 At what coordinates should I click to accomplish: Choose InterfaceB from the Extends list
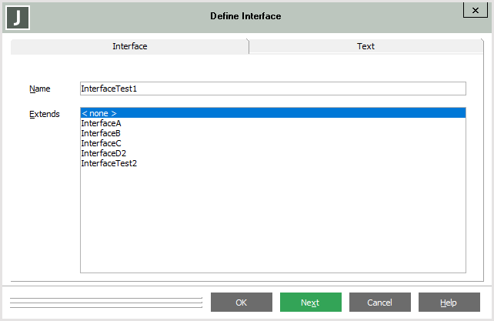(102, 133)
